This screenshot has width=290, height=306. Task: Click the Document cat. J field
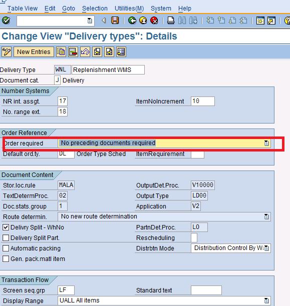point(57,80)
